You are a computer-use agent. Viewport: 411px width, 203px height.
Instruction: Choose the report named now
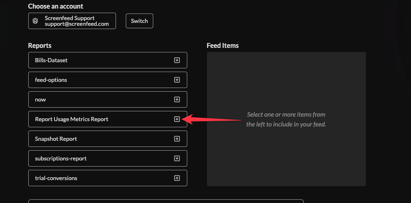(x=41, y=99)
